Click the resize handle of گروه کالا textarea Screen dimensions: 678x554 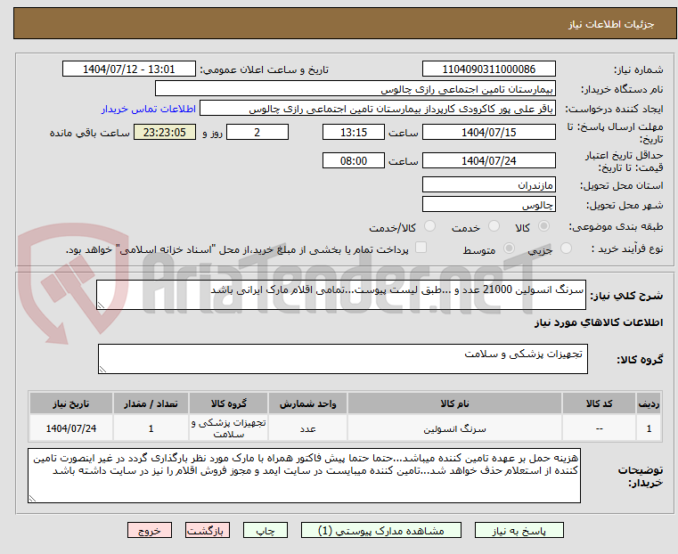pos(102,369)
